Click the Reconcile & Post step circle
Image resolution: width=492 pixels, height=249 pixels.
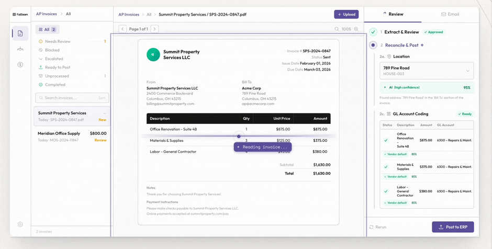point(373,45)
